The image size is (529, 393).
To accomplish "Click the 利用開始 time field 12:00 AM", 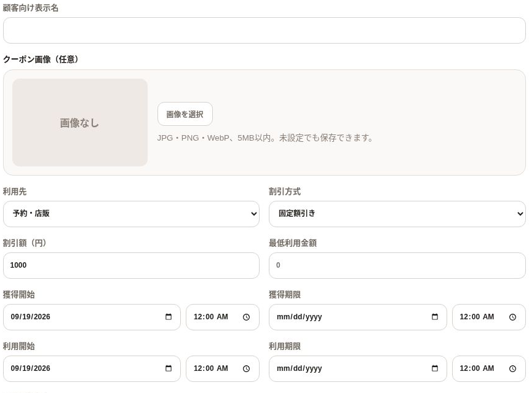I will (223, 368).
